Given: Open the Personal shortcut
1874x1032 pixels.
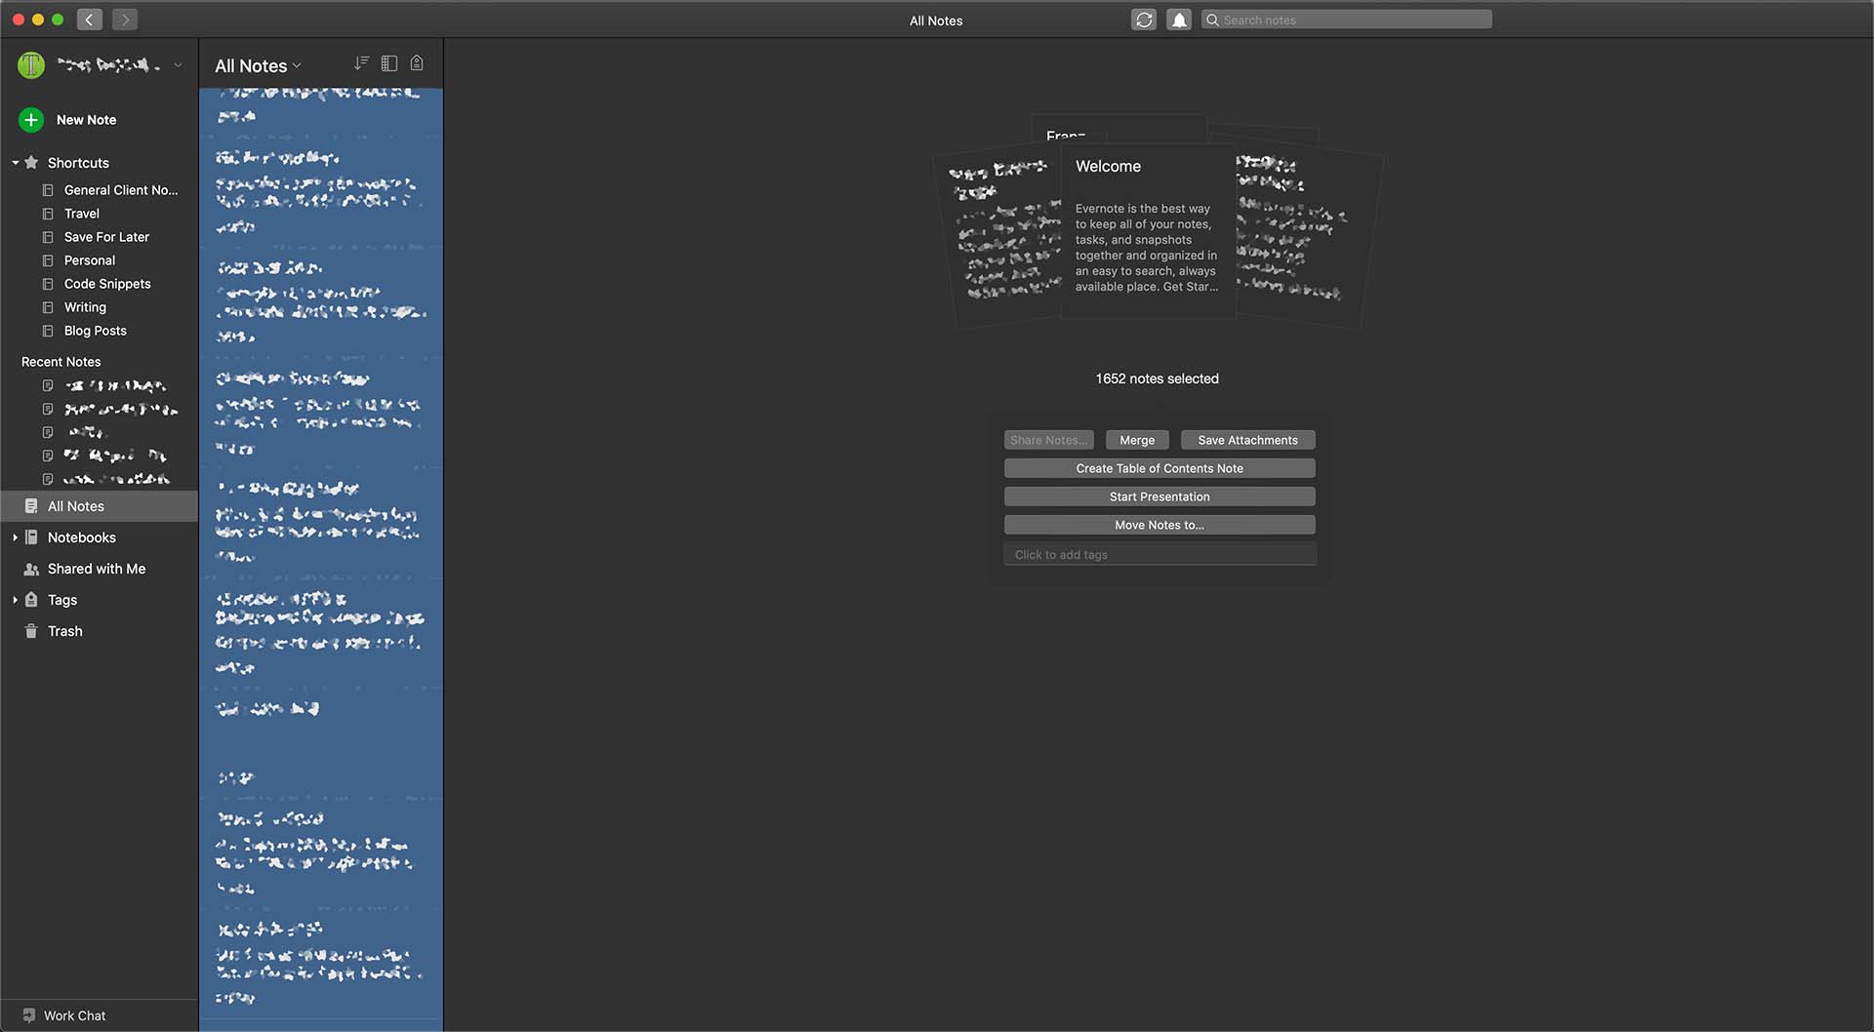Looking at the screenshot, I should pyautogui.click(x=90, y=260).
